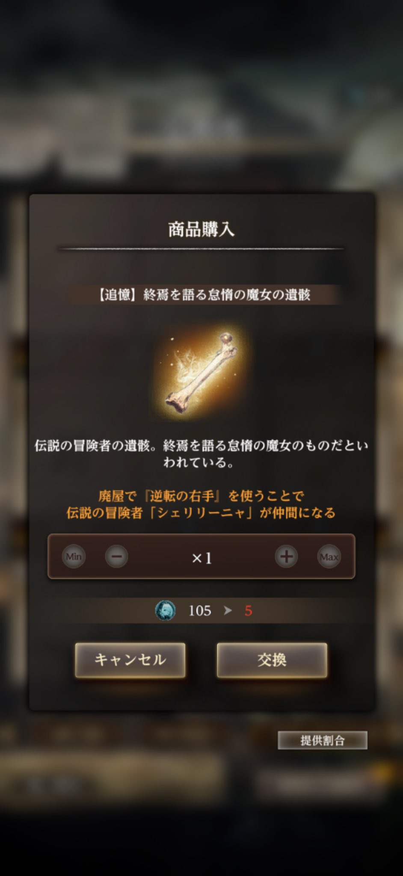This screenshot has height=876, width=403.
Task: Tap the blue currency coin icon
Action: point(165,610)
